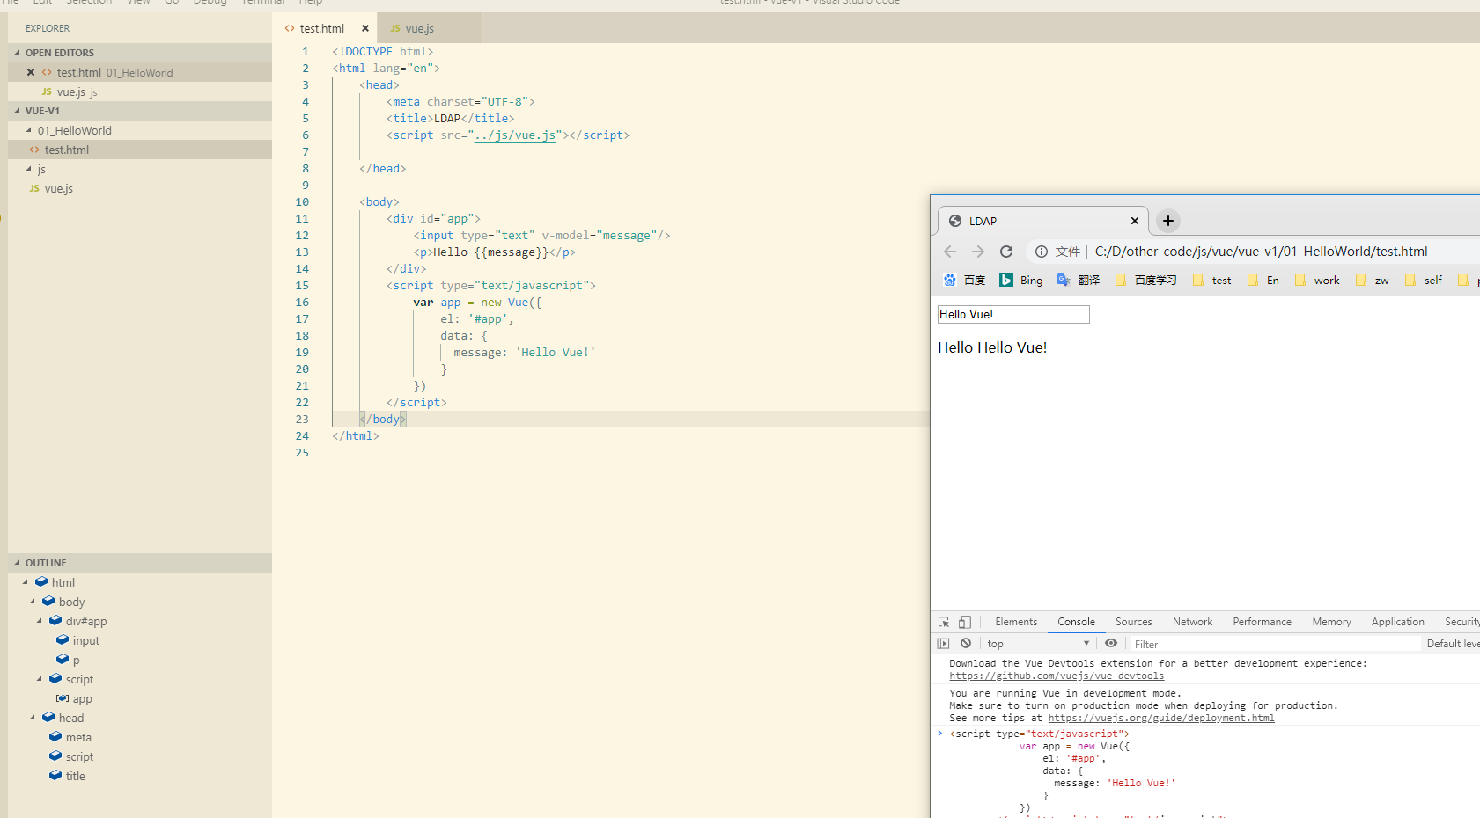Collapse the 01_HelloWorld folder
The image size is (1480, 818).
coord(29,130)
